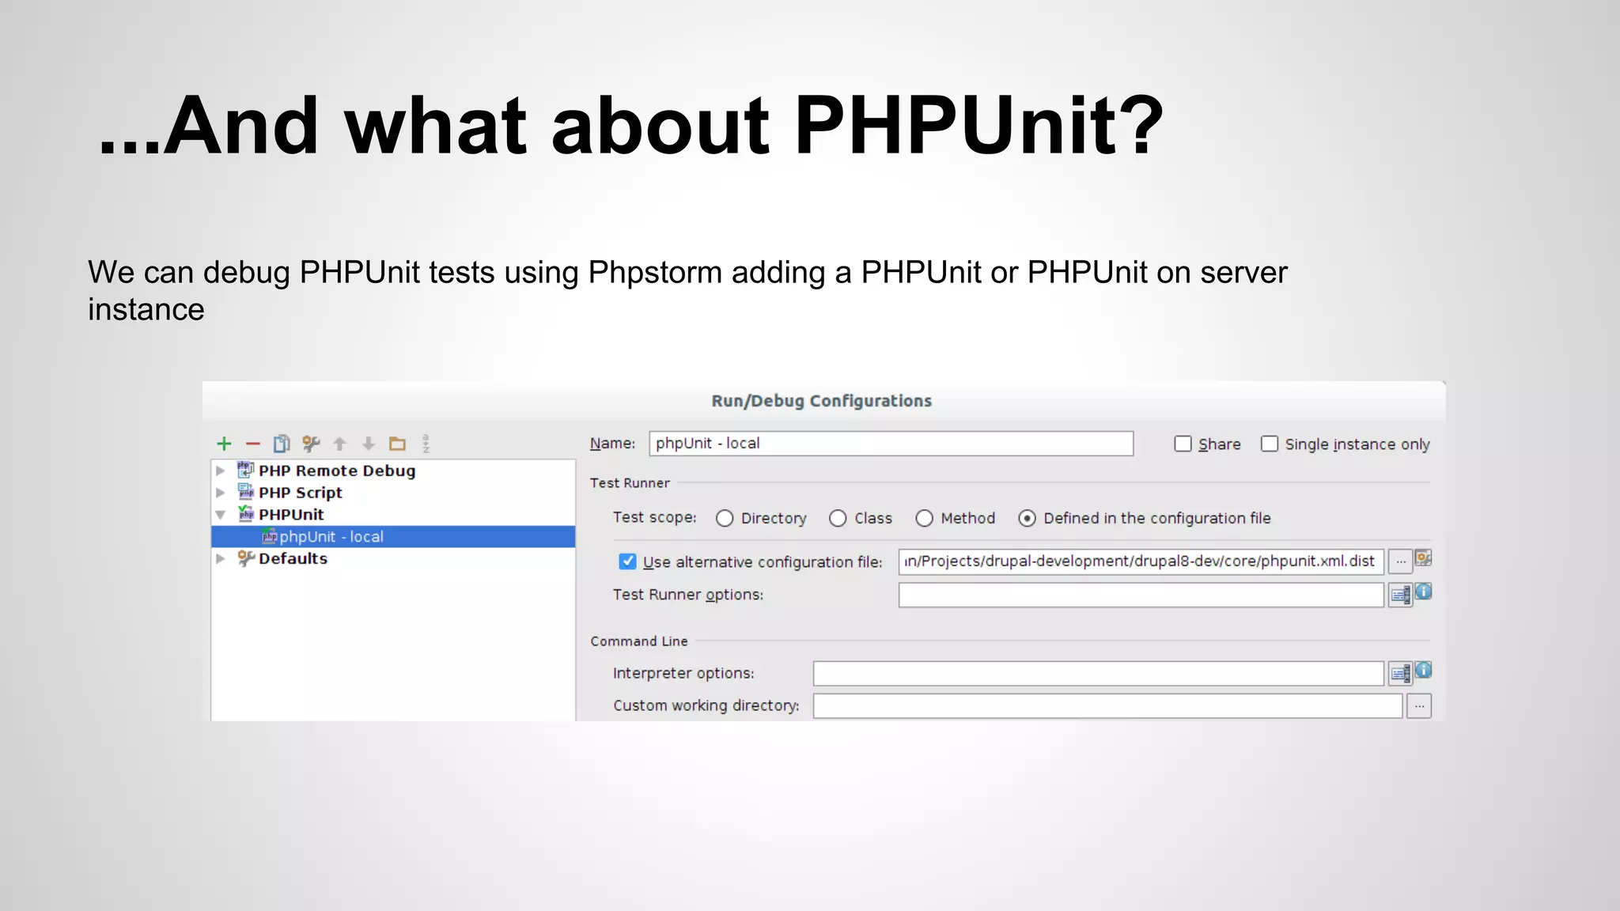Expand the Defaults node
This screenshot has width=1620, height=911.
(x=221, y=558)
